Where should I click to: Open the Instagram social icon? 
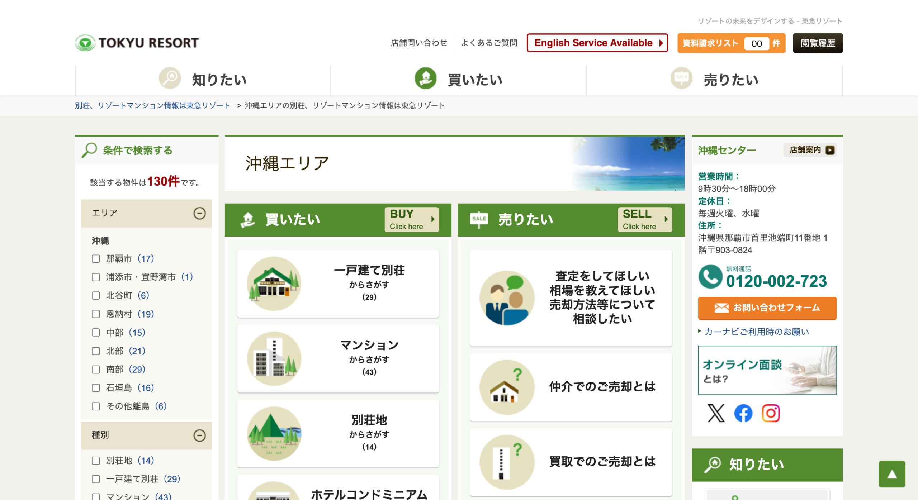tap(771, 413)
